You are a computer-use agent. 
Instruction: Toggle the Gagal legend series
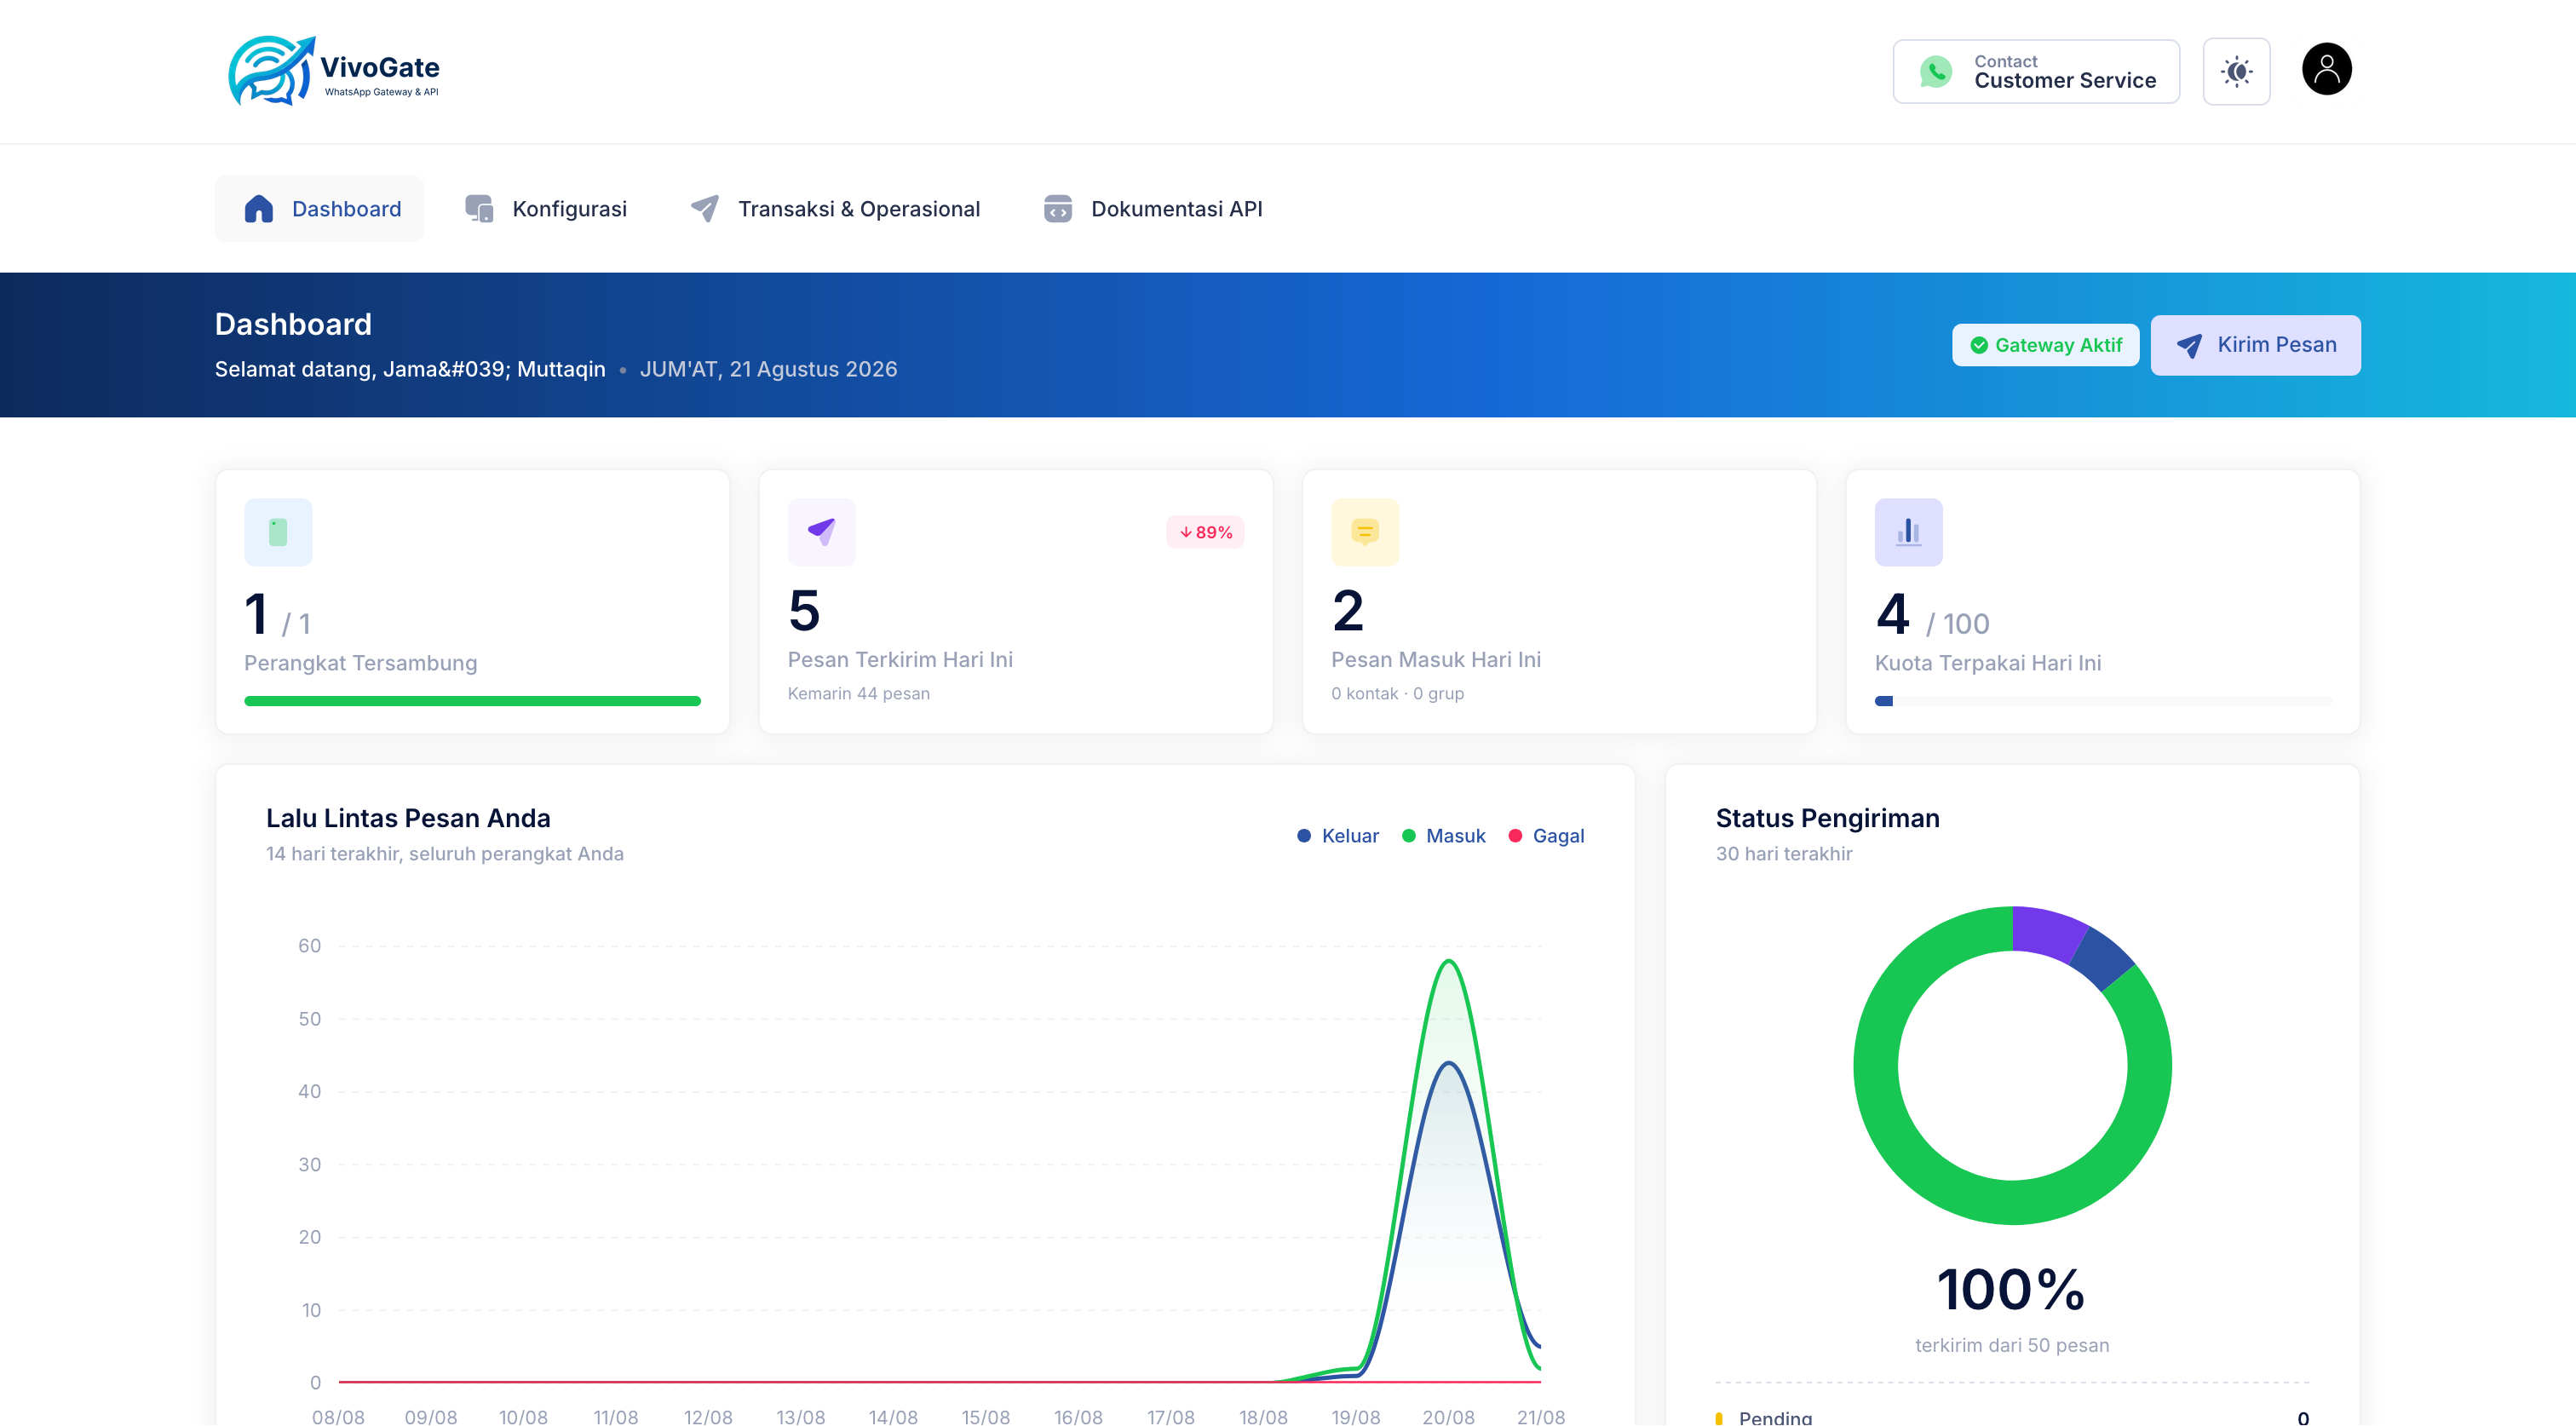coord(1546,835)
